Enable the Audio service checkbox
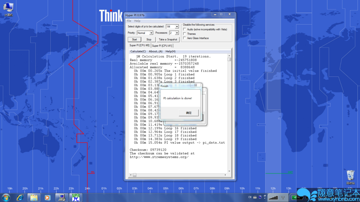 185,29
